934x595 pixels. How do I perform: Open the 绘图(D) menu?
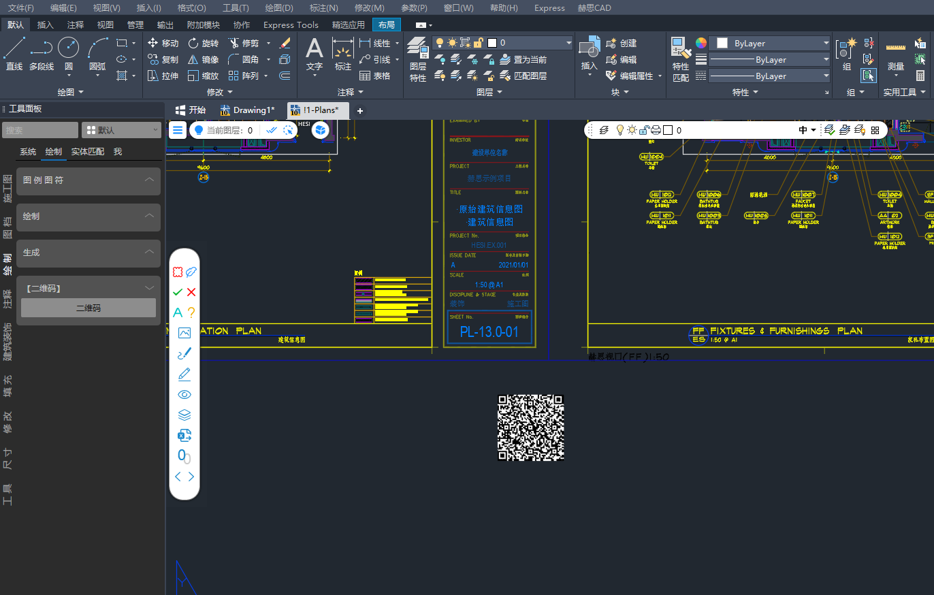pyautogui.click(x=279, y=7)
